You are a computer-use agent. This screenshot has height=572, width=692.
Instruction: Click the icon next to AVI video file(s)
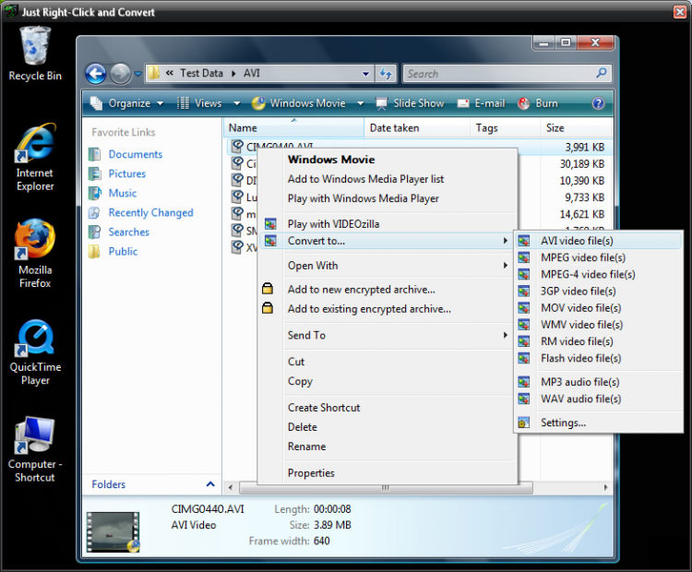pos(523,241)
